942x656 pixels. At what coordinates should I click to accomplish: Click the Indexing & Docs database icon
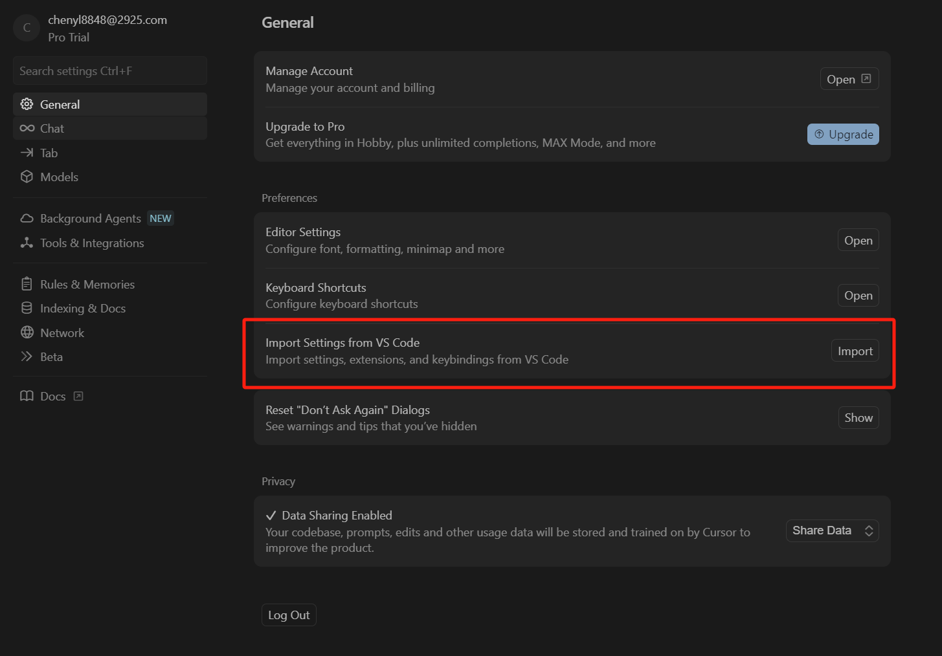click(x=27, y=308)
